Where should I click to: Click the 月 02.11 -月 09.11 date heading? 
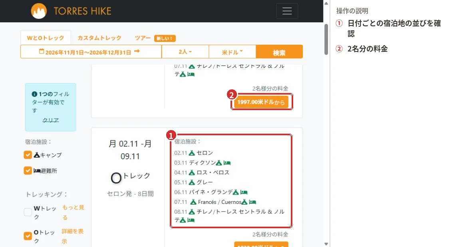coord(130,150)
